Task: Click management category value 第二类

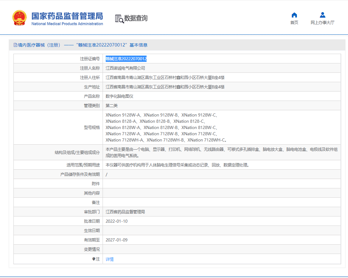Action: [112, 106]
